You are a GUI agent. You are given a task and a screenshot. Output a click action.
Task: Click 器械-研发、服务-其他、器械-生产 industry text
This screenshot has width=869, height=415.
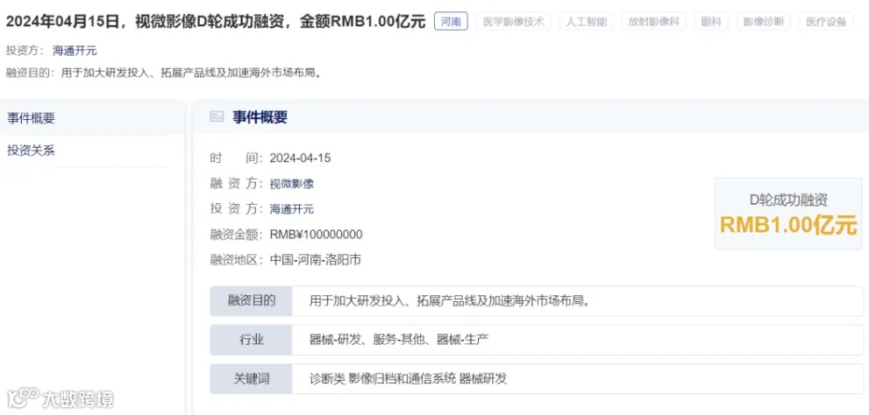coord(399,340)
